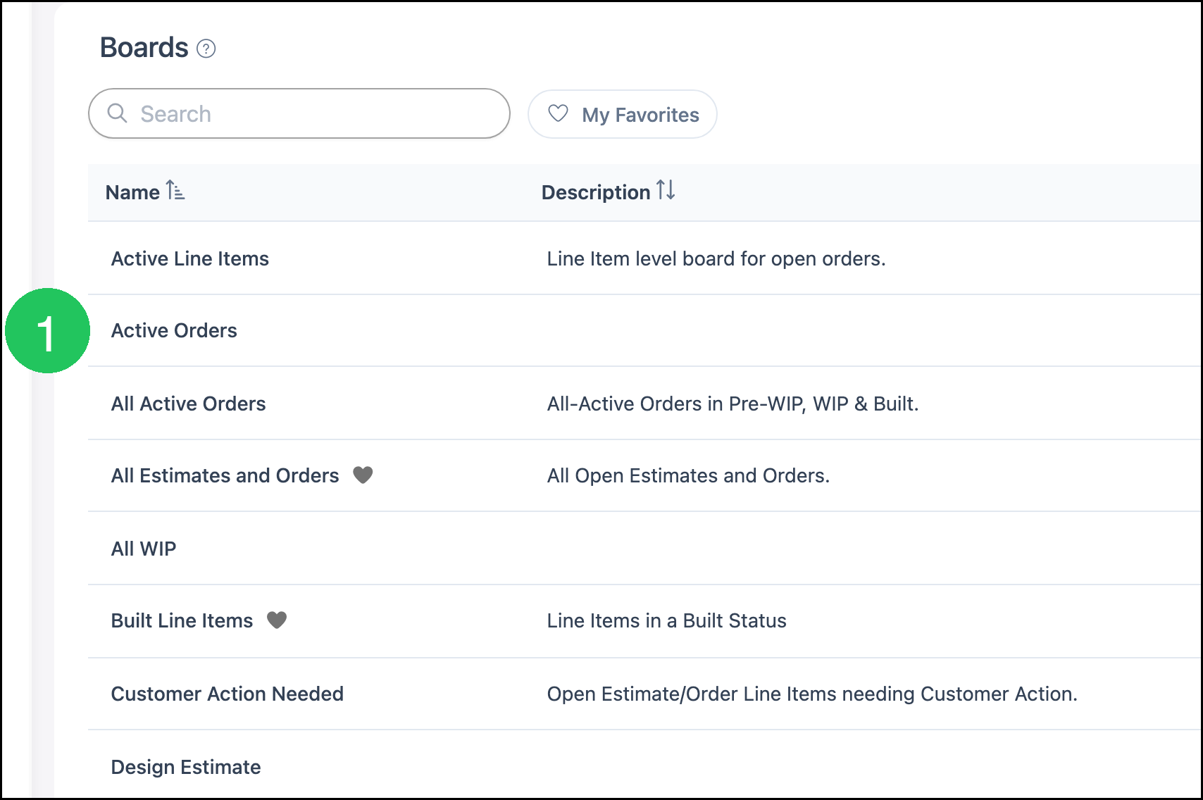Image resolution: width=1203 pixels, height=800 pixels.
Task: Toggle favorite heart on Built Line Items
Action: 277,620
